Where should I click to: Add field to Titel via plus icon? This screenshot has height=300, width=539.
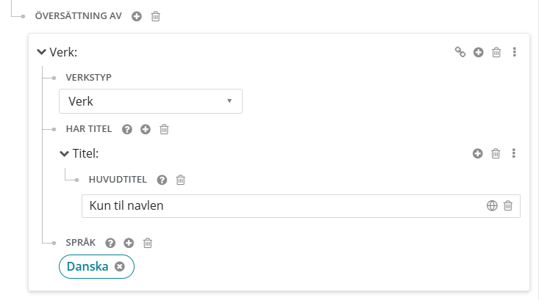coord(477,153)
